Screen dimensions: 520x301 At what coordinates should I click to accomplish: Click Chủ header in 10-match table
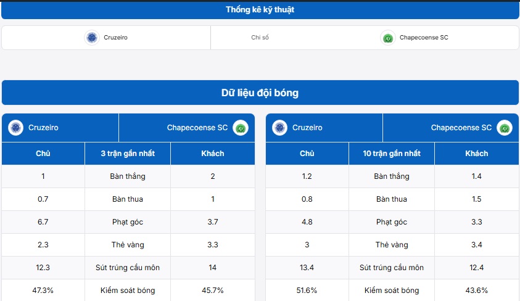[x=307, y=154]
